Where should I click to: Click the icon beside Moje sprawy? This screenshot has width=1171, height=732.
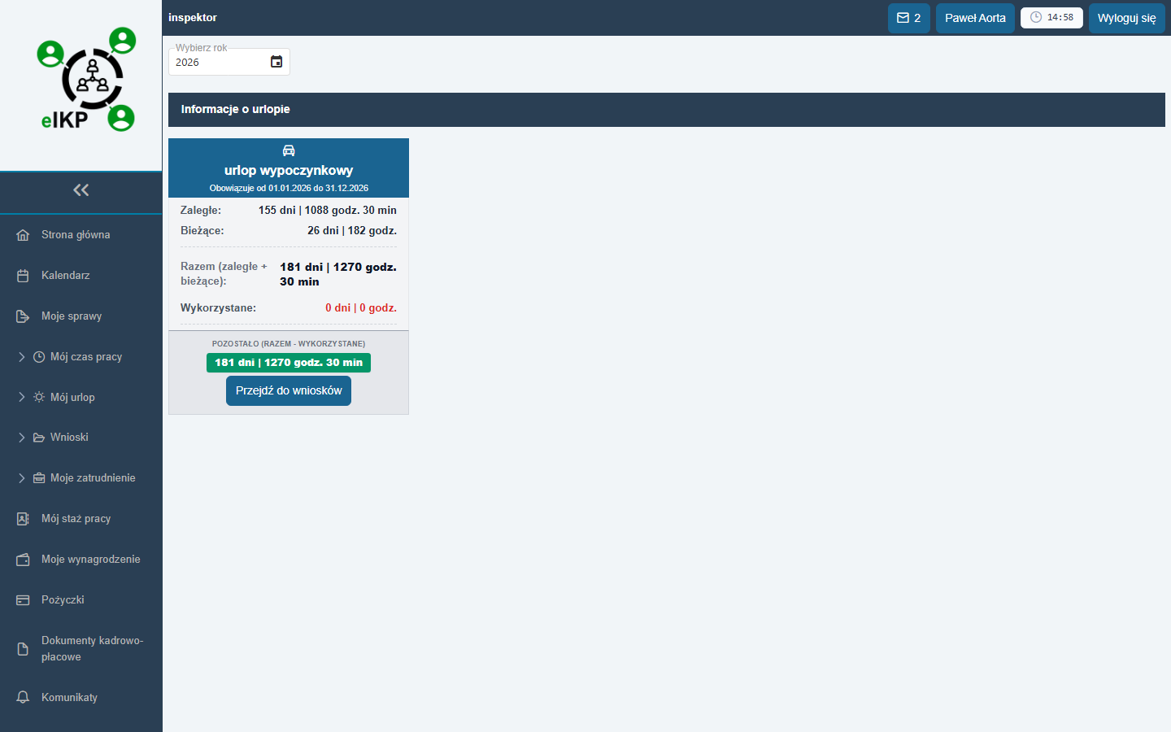coord(23,316)
